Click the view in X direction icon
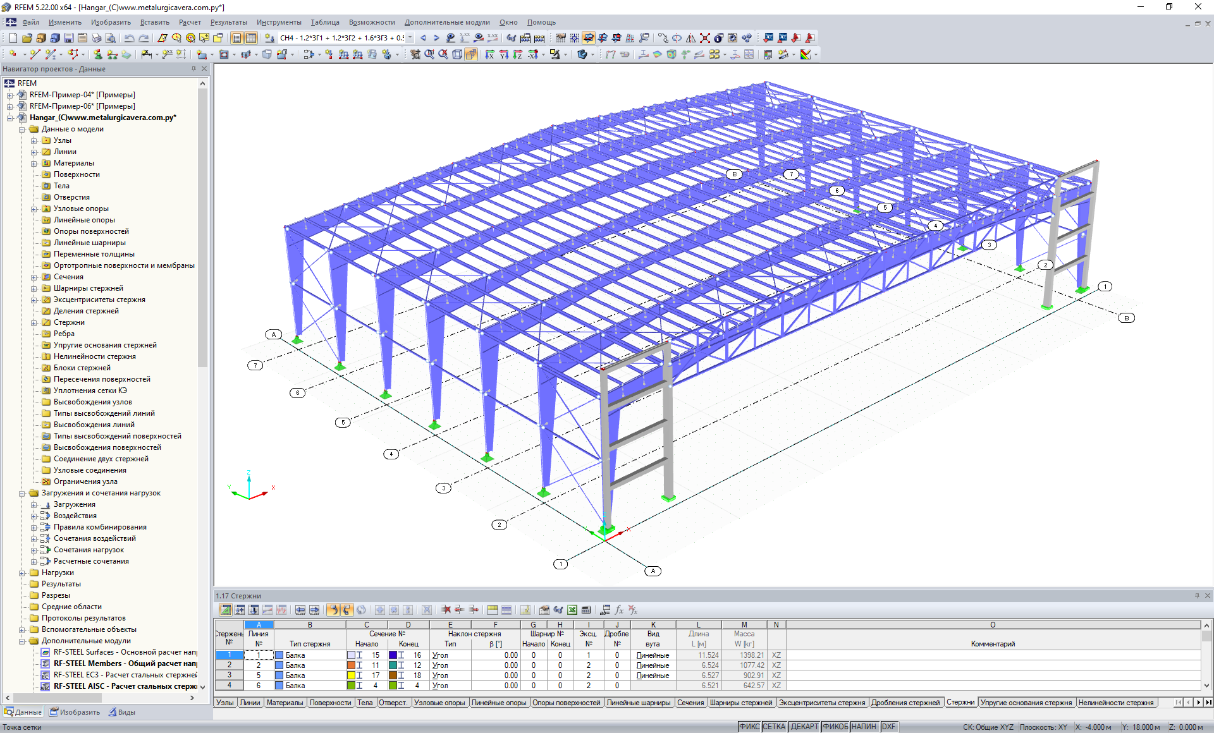This screenshot has height=733, width=1214. (489, 54)
